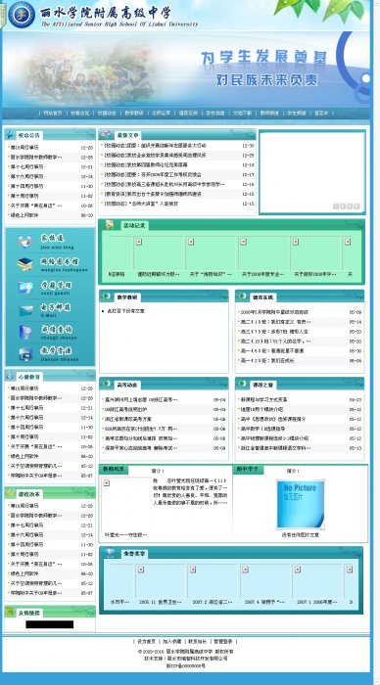Screen dimensions: 380x685
Task: Click the last page button of the empty slideshow
Action: (356, 206)
